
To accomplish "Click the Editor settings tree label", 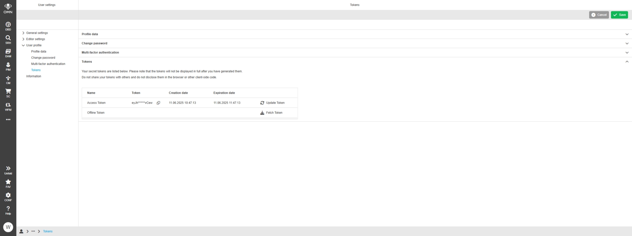I will [x=36, y=39].
